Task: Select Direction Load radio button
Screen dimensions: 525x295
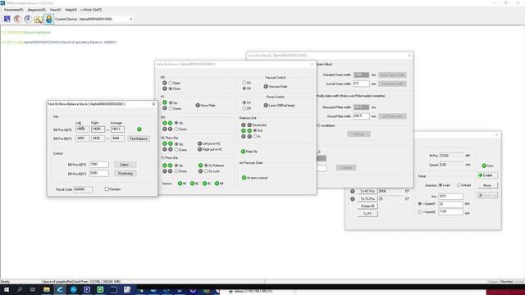Action: point(441,185)
